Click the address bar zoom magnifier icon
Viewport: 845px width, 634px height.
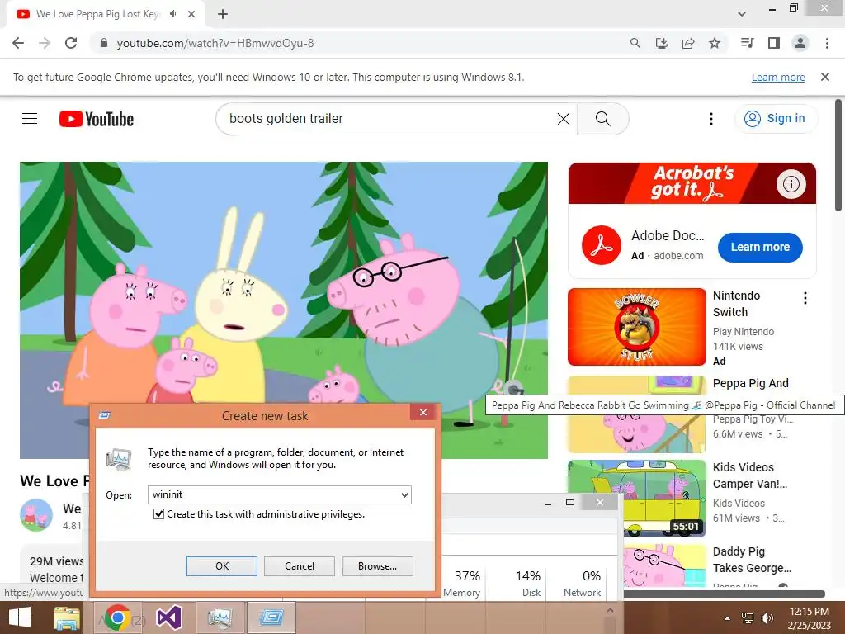pyautogui.click(x=635, y=43)
